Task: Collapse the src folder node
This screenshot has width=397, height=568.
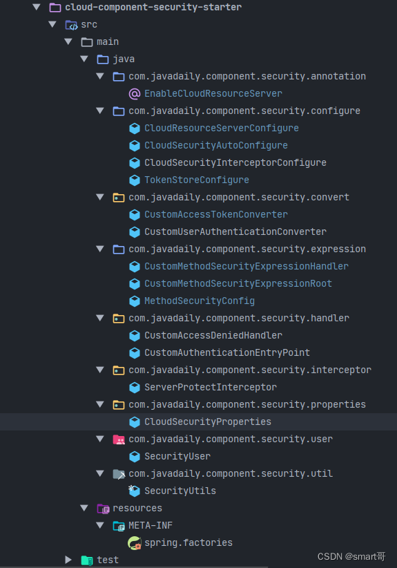Action: [x=52, y=24]
